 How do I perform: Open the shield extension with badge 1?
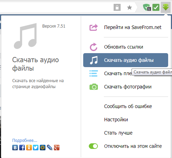(147, 7)
